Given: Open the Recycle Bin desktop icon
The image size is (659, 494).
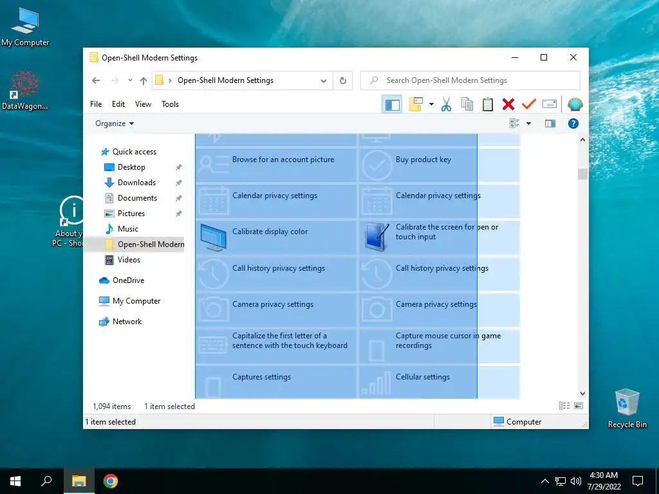Looking at the screenshot, I should (x=627, y=408).
